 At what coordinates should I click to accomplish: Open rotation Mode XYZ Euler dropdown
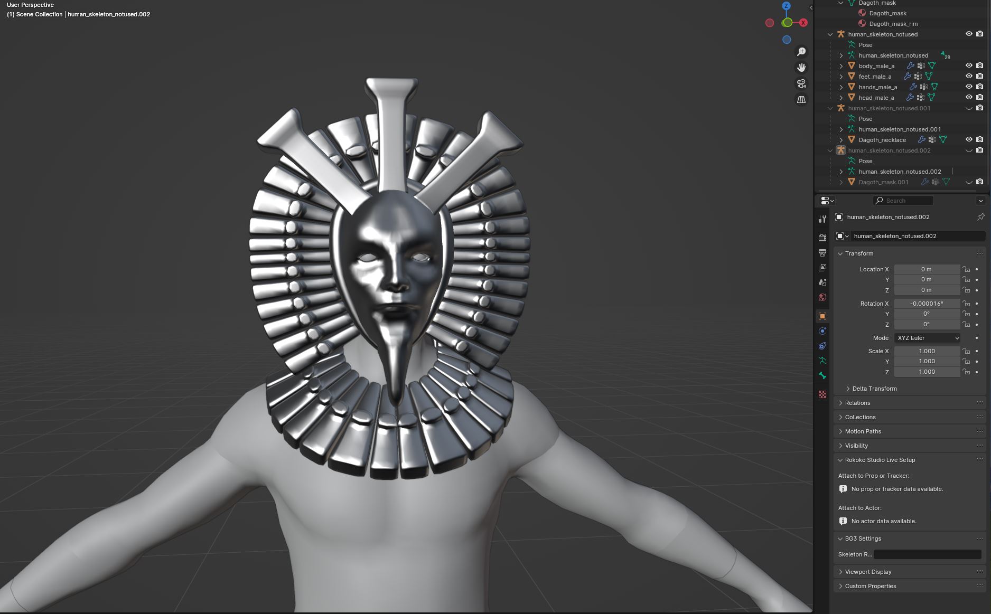pos(927,338)
